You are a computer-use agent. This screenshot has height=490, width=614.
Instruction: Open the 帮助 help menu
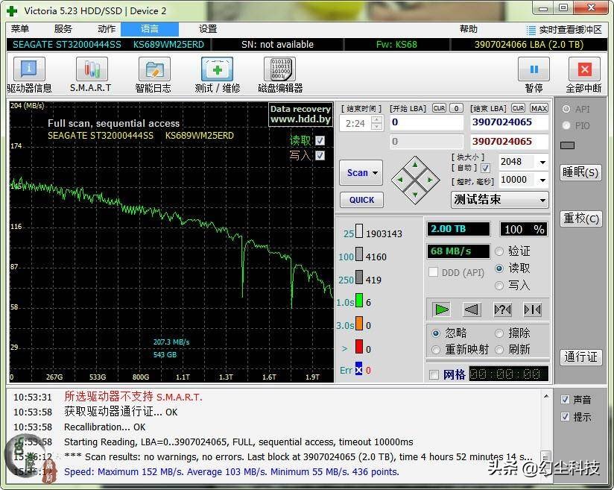(x=468, y=29)
